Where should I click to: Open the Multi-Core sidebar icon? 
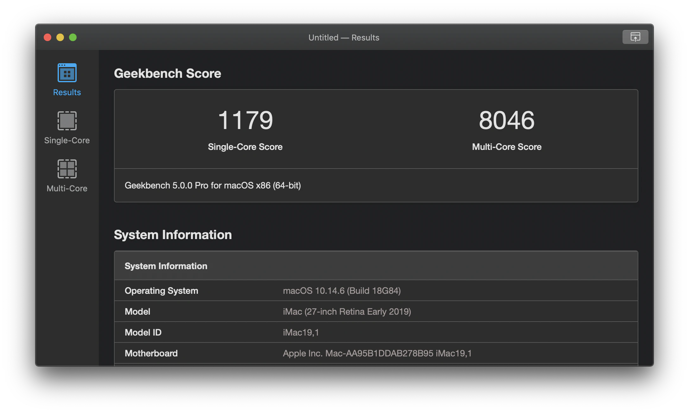coord(67,169)
